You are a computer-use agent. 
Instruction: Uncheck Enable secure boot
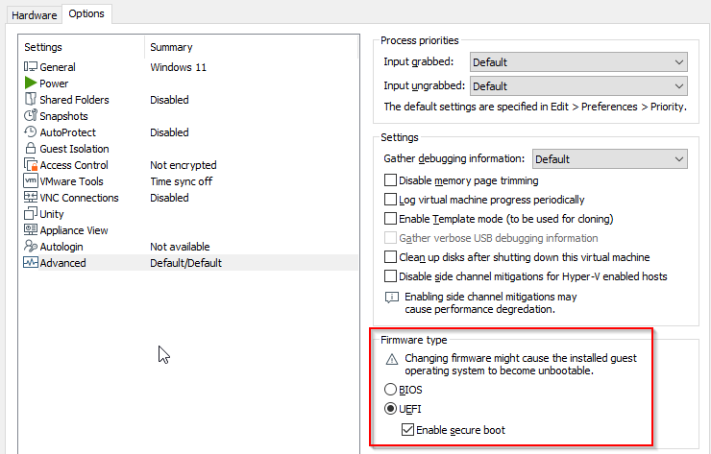point(407,430)
